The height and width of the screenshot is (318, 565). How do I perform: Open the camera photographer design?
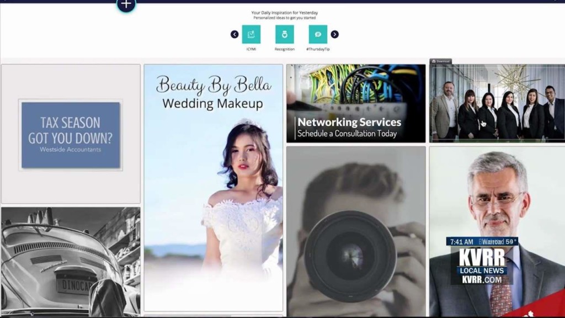click(x=356, y=232)
